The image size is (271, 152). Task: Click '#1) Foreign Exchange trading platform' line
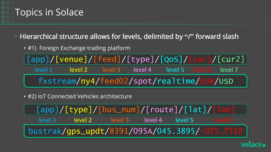click(79, 48)
